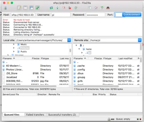Reconnect to last used server
This screenshot has height=122, width=144.
point(76,8)
